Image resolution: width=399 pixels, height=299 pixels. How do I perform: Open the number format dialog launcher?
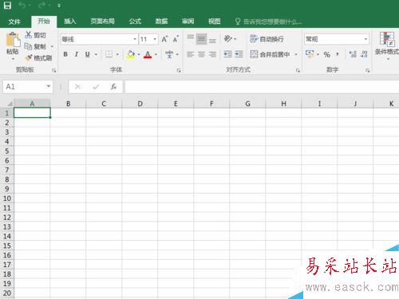[367, 70]
